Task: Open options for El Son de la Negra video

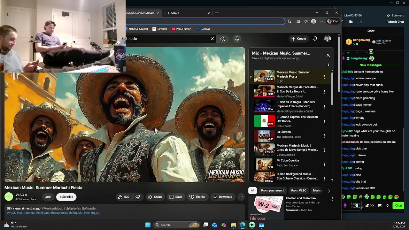Action: [324, 107]
